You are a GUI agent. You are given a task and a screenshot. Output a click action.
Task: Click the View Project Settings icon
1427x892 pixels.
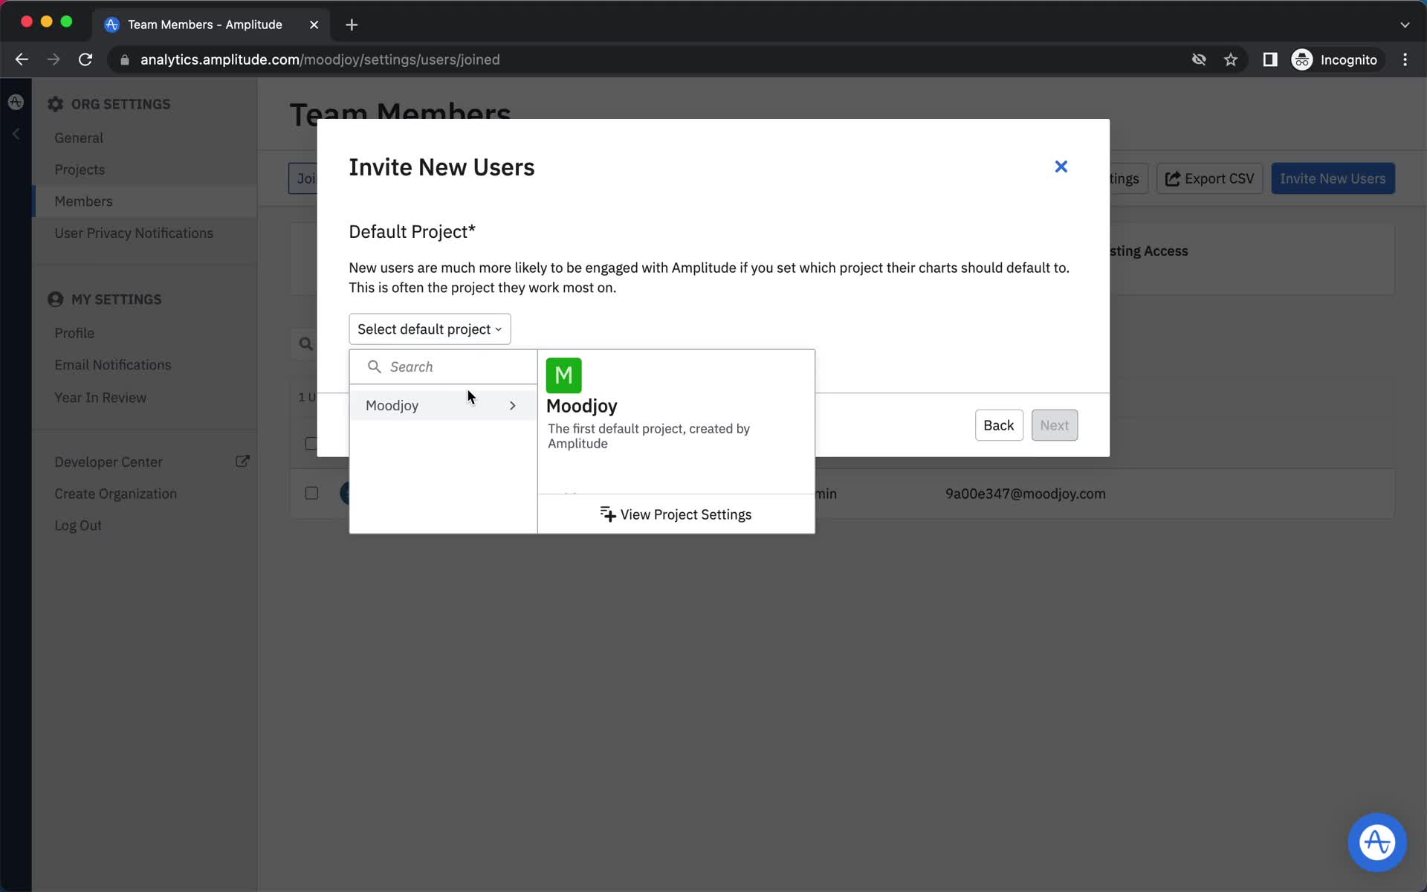(x=607, y=514)
